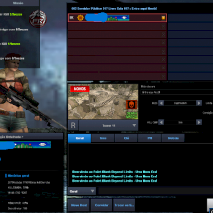213x213 pixels.
Task: Click left arrow beside Deathmatch mode
Action: tap(161, 103)
